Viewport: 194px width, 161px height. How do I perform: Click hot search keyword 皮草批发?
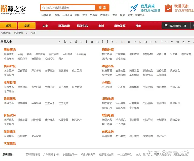coord(105,15)
